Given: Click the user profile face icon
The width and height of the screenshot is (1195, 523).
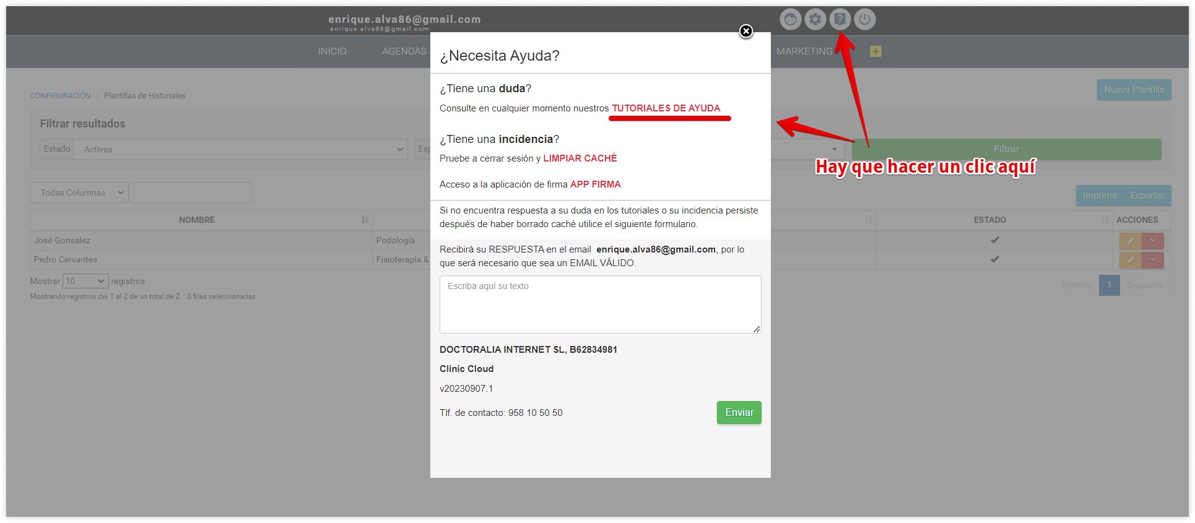Looking at the screenshot, I should pyautogui.click(x=790, y=20).
